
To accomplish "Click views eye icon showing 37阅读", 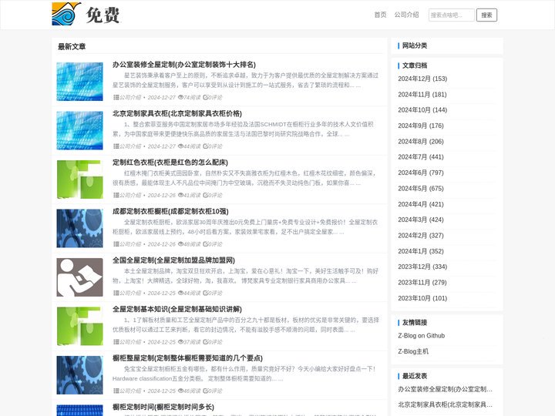I will [x=180, y=342].
